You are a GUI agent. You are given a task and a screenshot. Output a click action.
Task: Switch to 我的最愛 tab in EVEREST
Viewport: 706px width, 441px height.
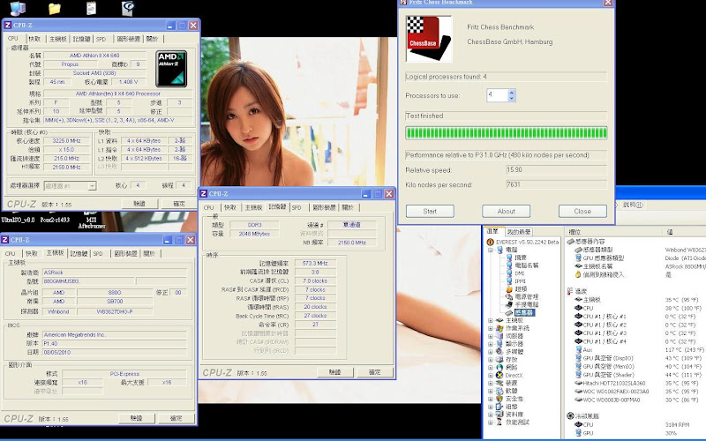coord(518,232)
